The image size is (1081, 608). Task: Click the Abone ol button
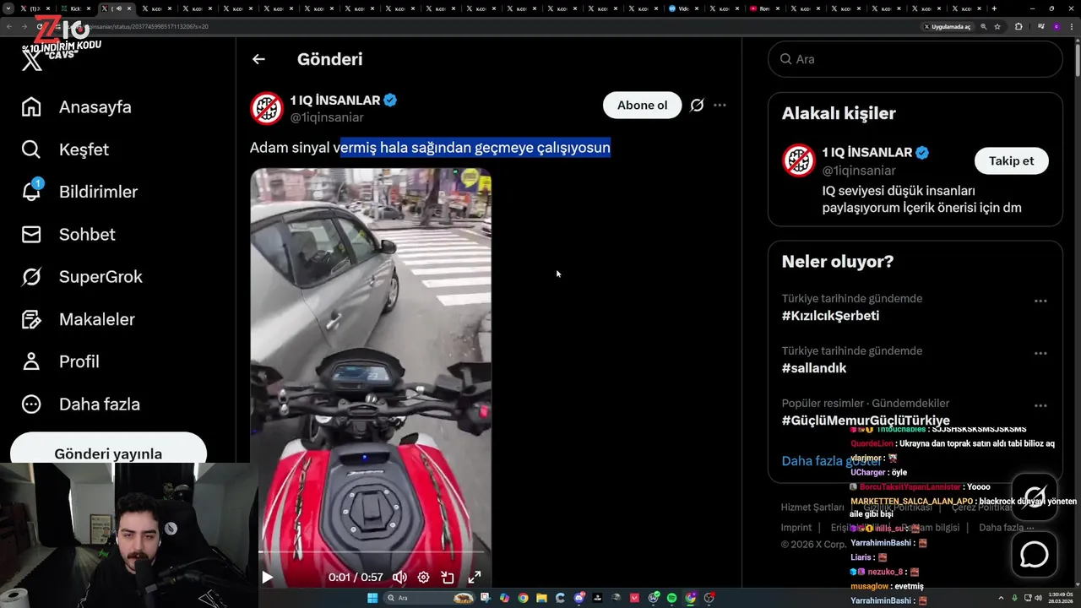(x=642, y=105)
